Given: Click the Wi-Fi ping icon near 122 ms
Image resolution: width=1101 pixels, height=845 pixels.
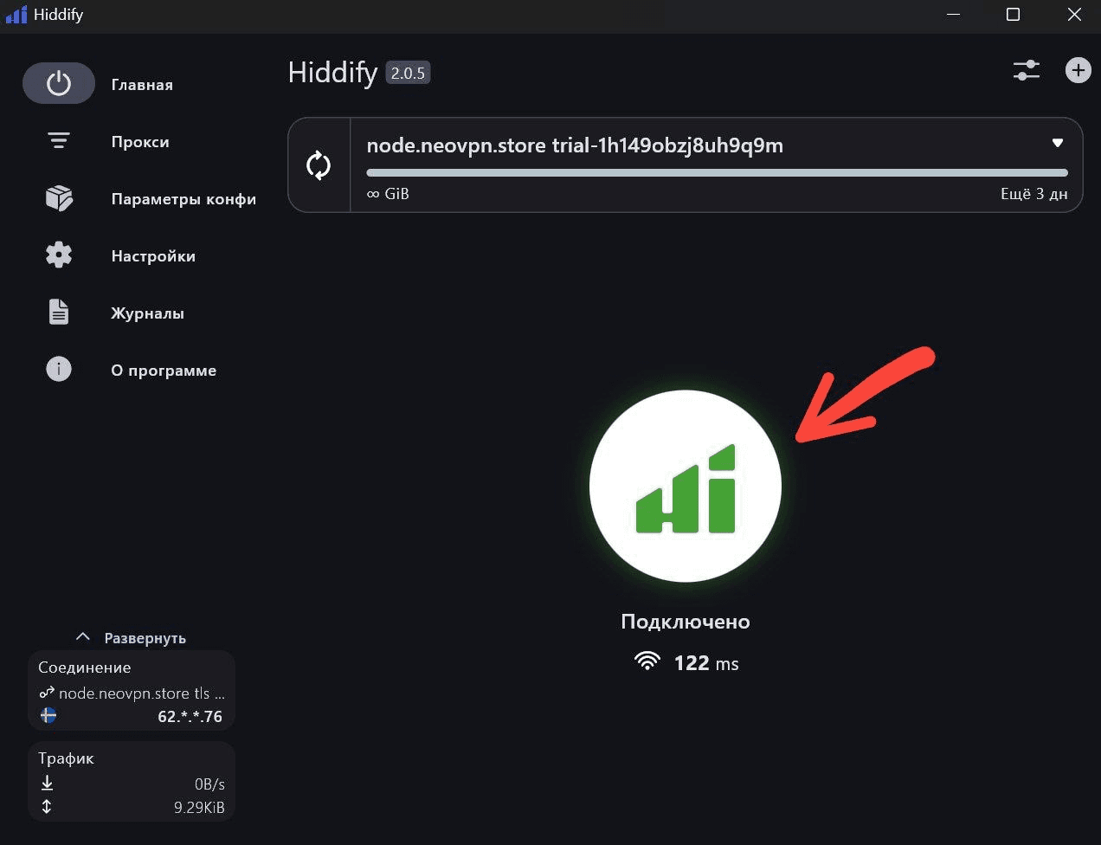Looking at the screenshot, I should pos(647,661).
